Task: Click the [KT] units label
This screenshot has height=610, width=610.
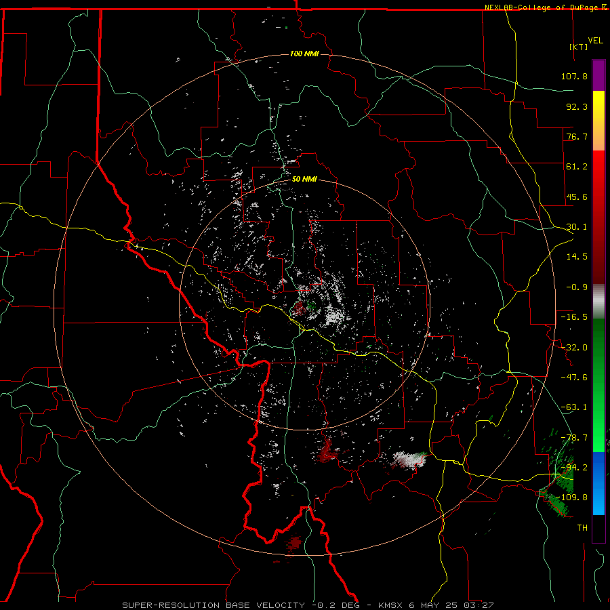Action: tap(579, 47)
